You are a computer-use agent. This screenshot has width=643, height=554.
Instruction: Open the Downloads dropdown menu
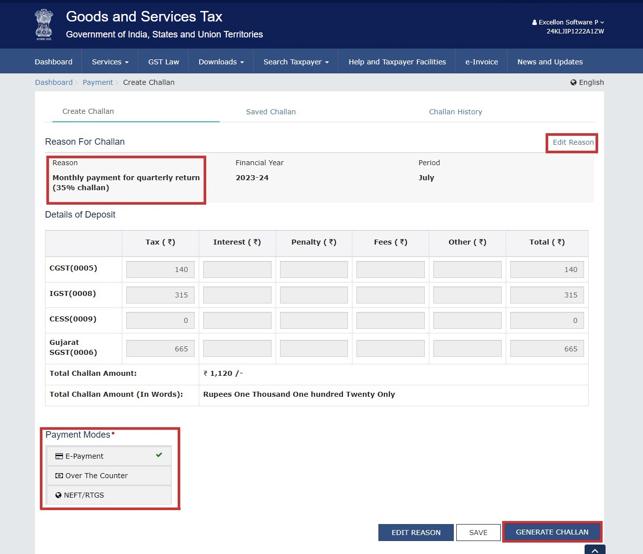(x=221, y=62)
